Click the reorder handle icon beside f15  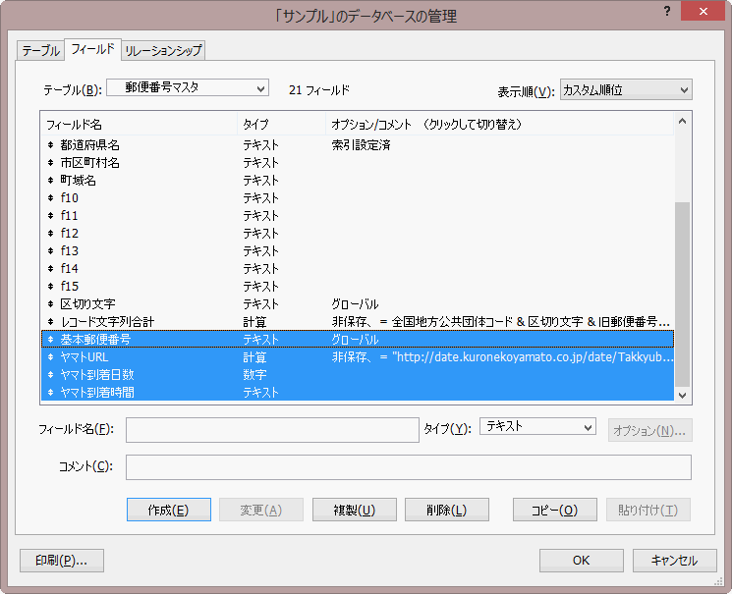coord(50,286)
